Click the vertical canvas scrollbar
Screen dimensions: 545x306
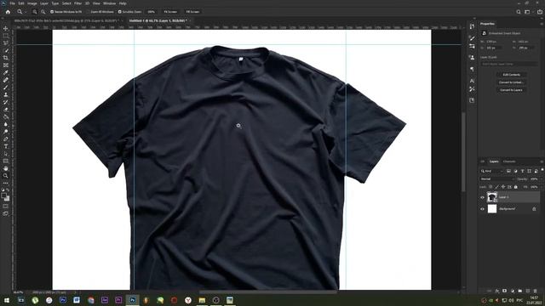coord(463,152)
